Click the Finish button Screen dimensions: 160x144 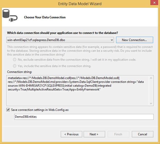(x=118, y=134)
